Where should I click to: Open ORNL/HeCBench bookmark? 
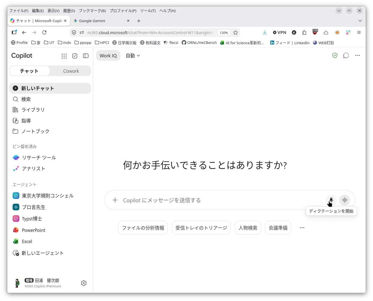[199, 43]
